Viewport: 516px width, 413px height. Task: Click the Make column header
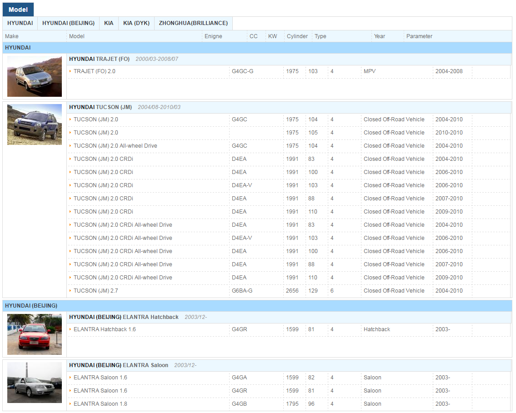(12, 36)
